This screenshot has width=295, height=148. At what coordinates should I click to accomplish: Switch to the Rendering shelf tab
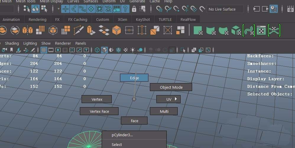(37, 19)
